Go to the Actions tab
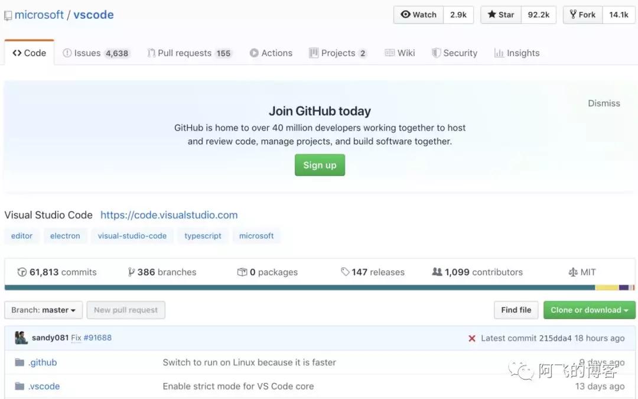The width and height of the screenshot is (638, 399). (x=271, y=53)
